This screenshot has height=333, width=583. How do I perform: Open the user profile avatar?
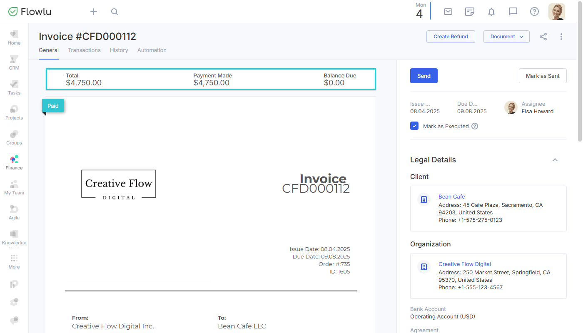point(557,12)
